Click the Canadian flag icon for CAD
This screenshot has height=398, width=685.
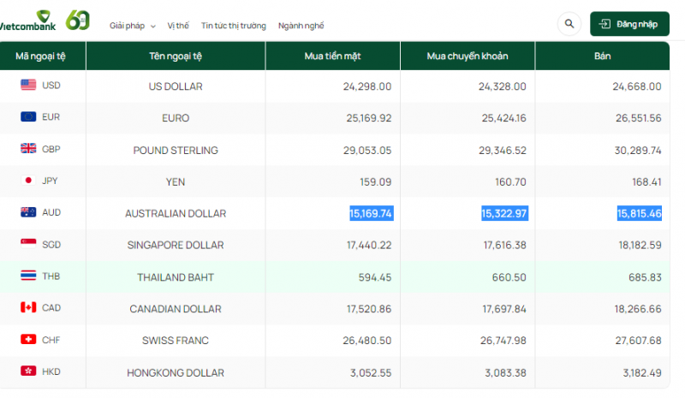(27, 307)
